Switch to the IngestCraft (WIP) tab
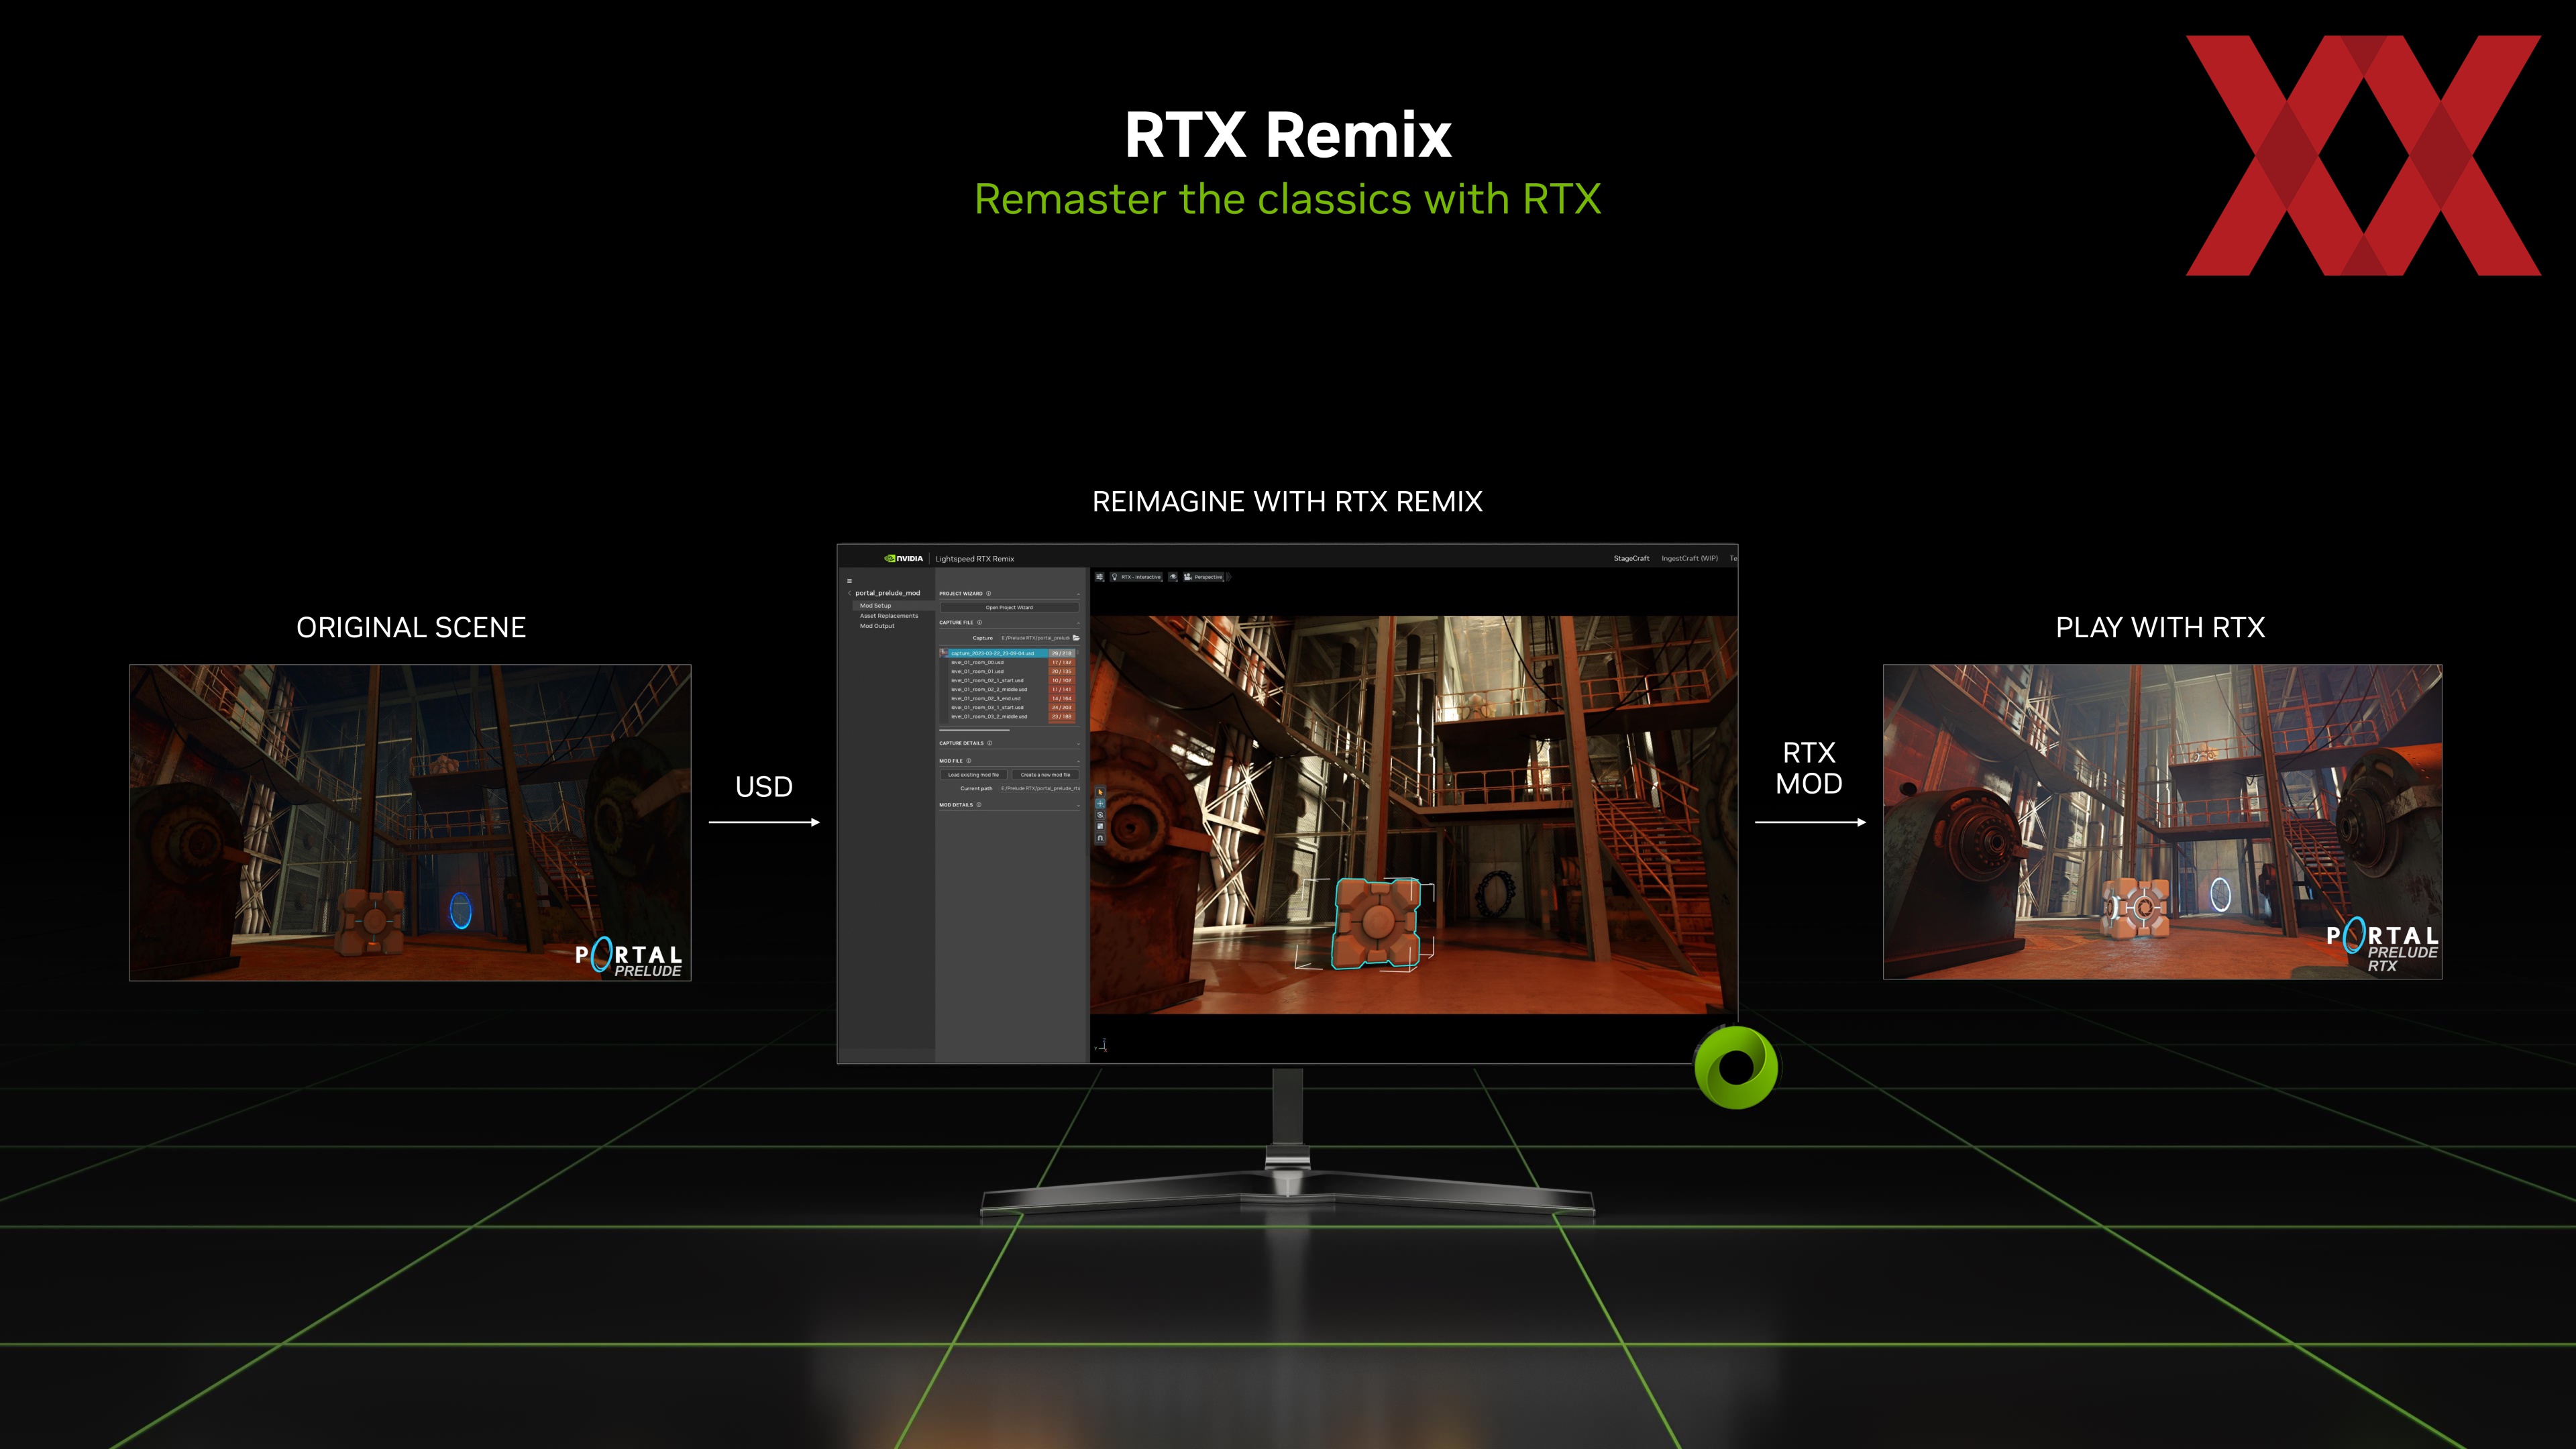This screenshot has width=2576, height=1449. pyautogui.click(x=1689, y=559)
